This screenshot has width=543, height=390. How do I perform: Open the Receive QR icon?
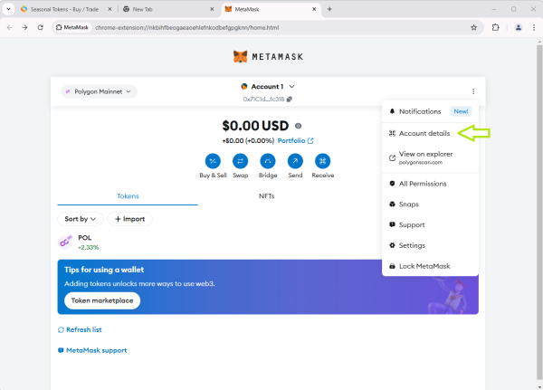point(323,160)
